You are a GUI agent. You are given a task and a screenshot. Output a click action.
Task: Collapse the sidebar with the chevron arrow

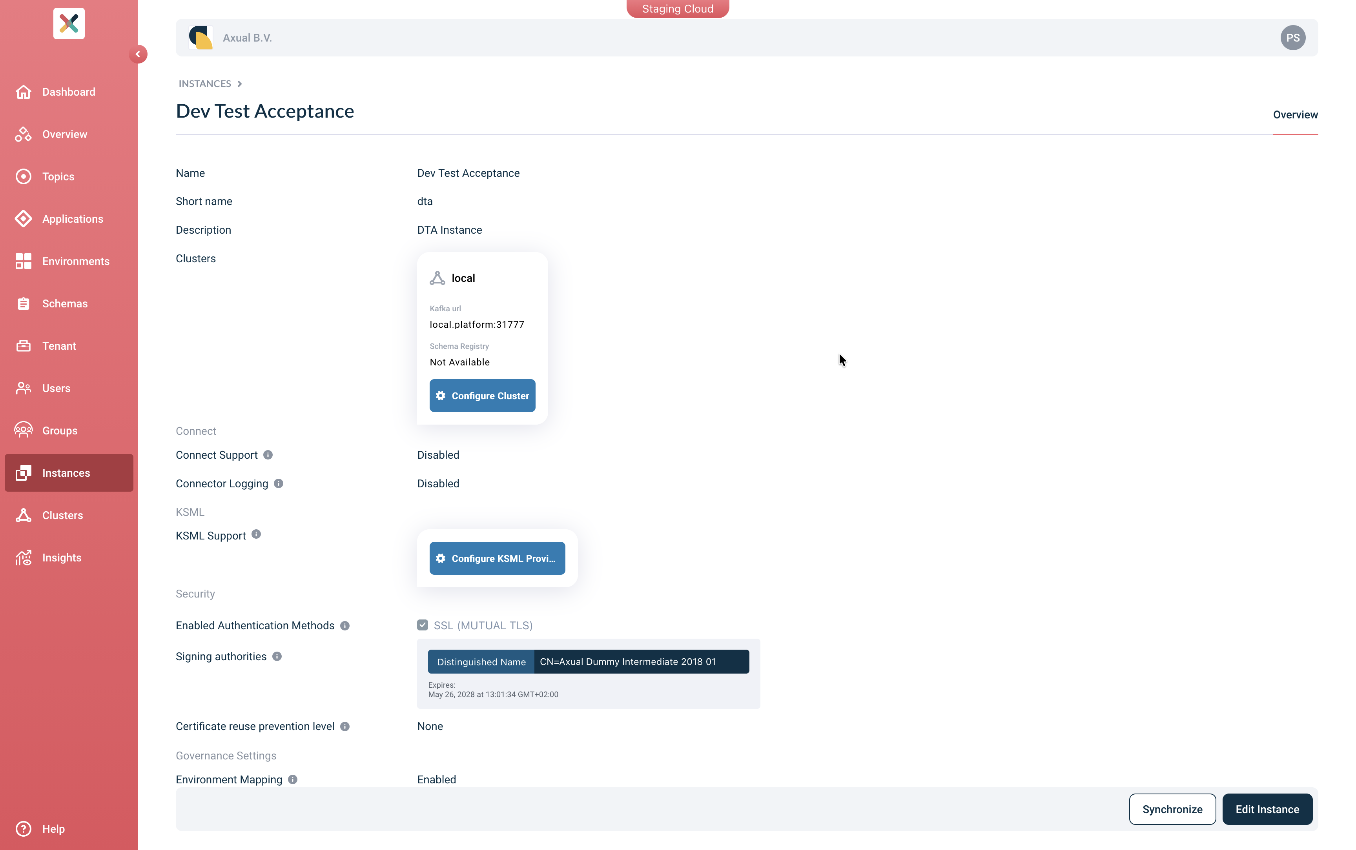point(139,54)
